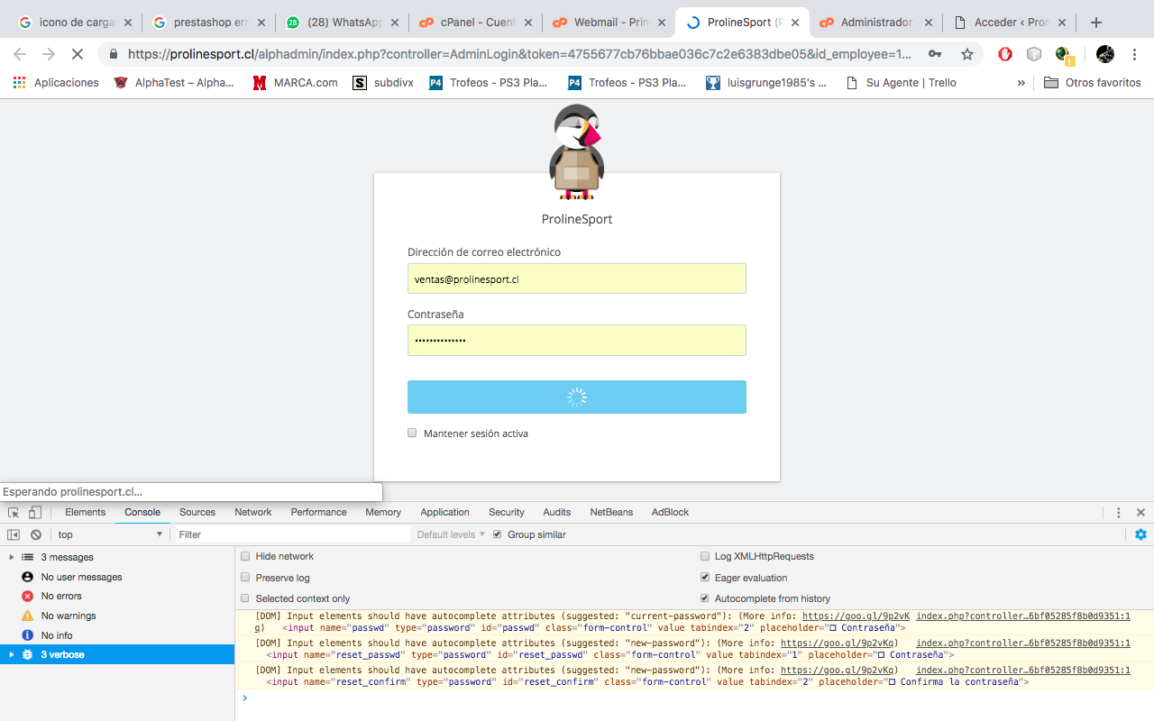Open the Memory tab
This screenshot has height=721, width=1154.
(383, 513)
